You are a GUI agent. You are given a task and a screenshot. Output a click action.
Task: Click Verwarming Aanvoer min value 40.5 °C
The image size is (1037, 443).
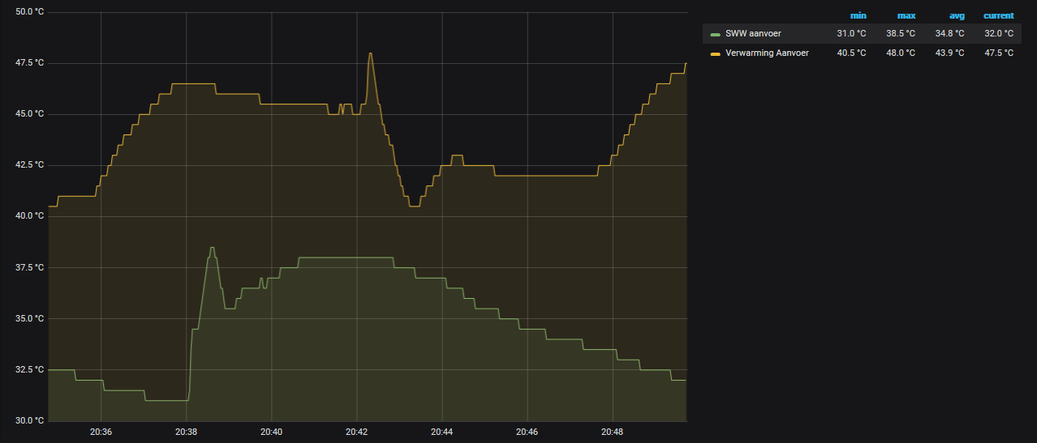[851, 53]
